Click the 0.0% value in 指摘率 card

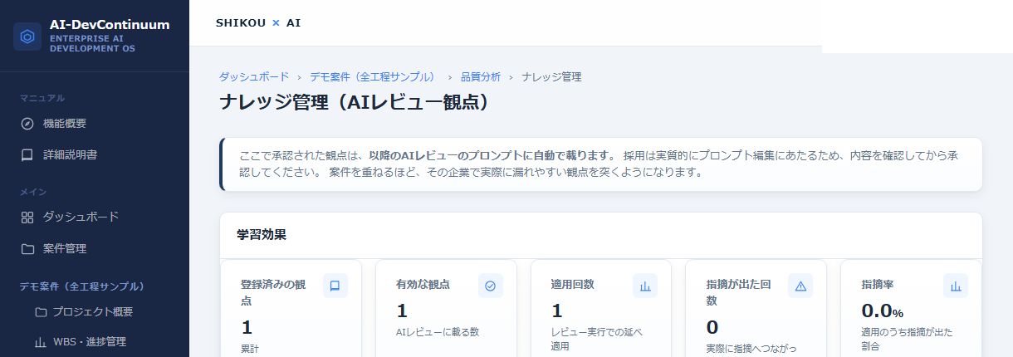click(883, 311)
